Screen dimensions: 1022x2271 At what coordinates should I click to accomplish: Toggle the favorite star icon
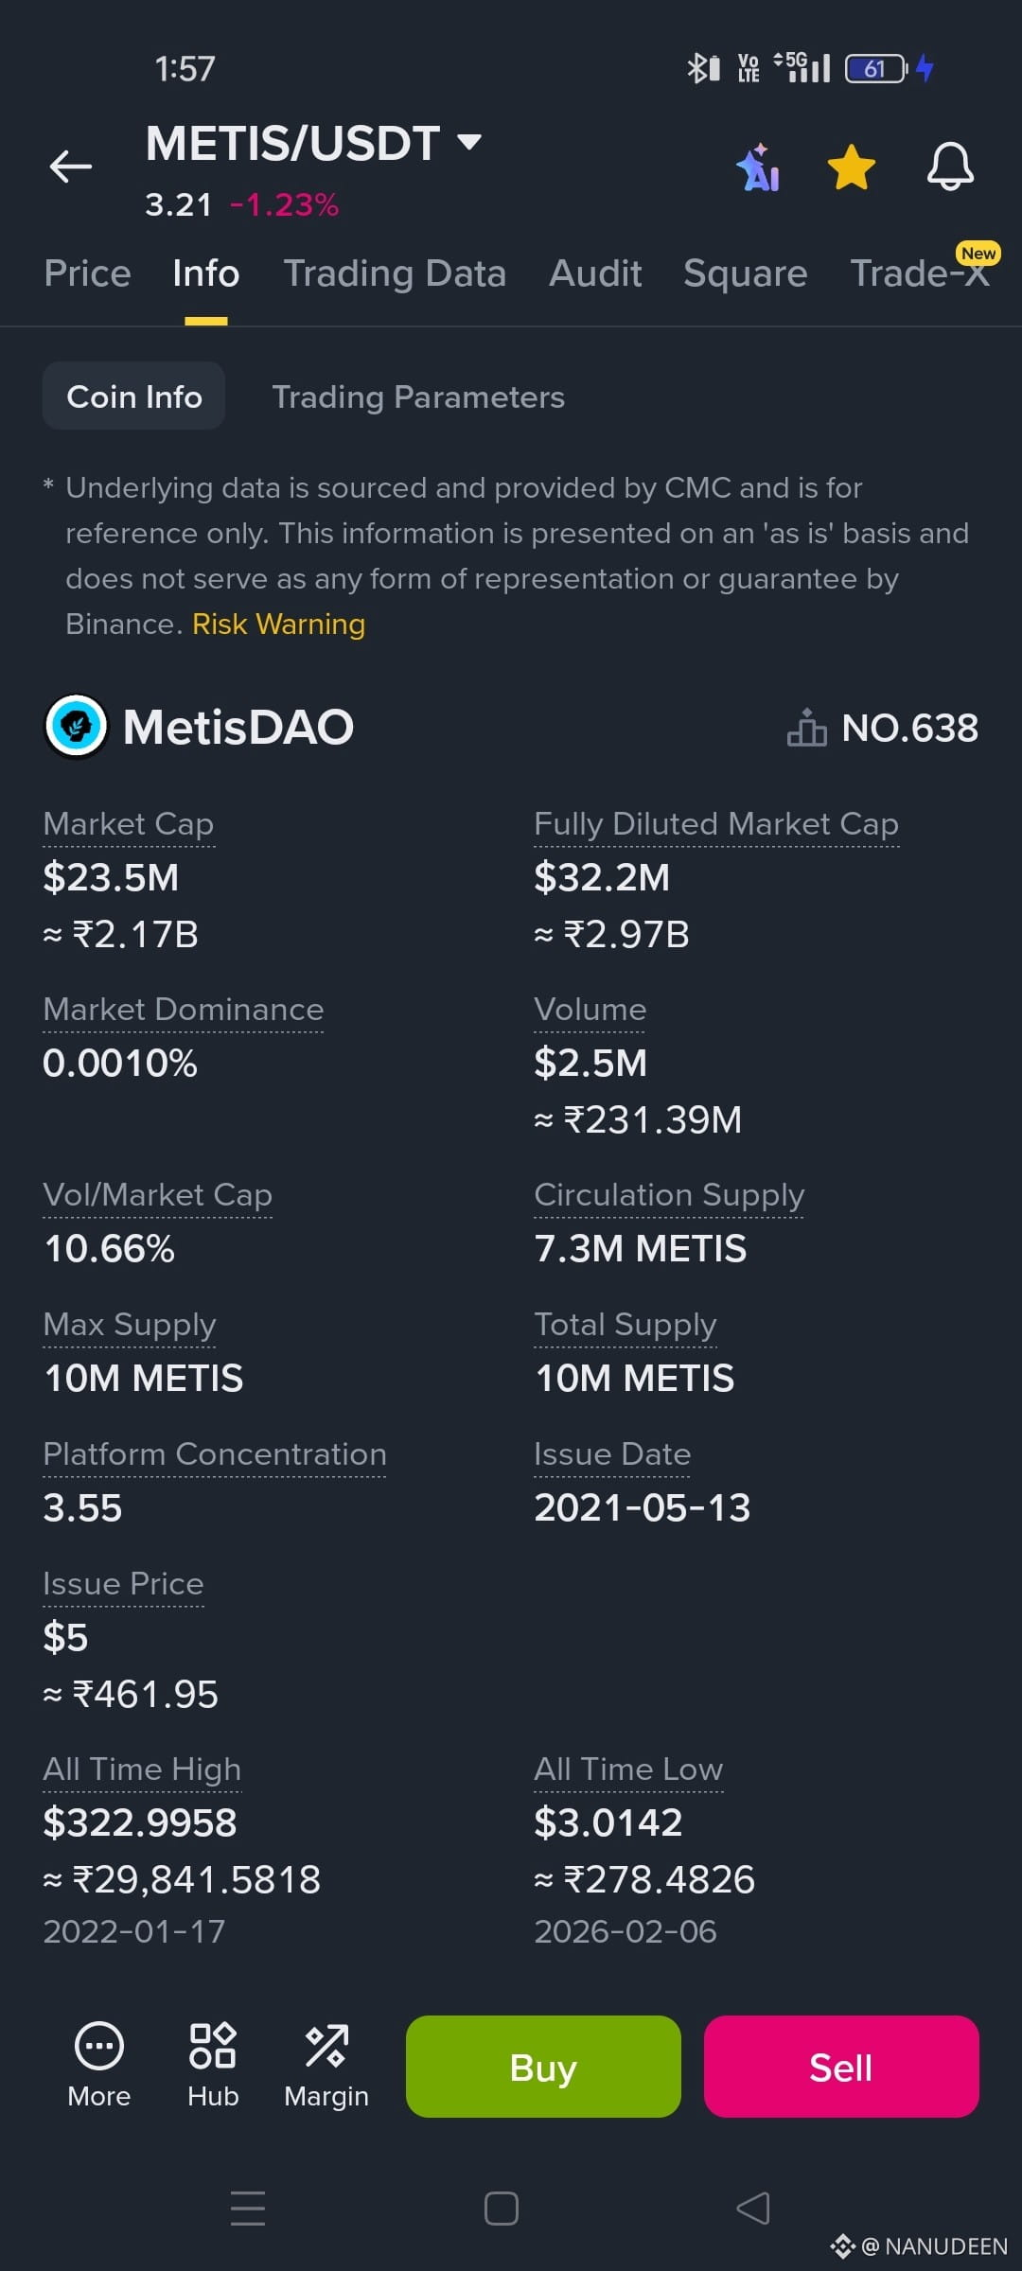point(852,167)
